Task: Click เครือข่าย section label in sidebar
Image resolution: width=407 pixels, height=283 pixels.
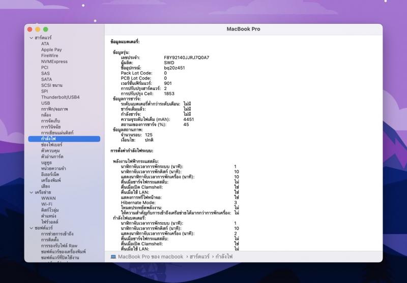Action: pyautogui.click(x=43, y=192)
